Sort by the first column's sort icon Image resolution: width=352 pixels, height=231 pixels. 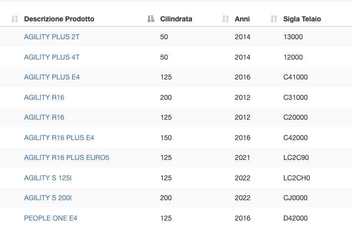click(x=14, y=19)
